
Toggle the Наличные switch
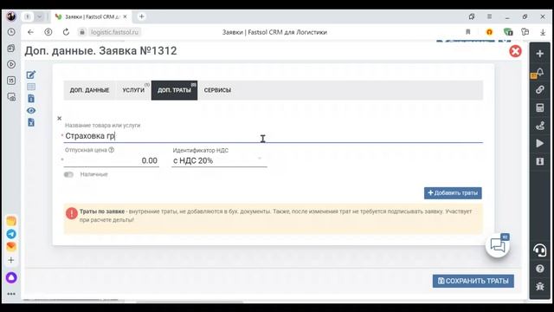pos(68,174)
